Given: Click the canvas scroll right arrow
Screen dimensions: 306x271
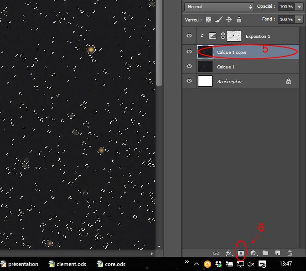Looking at the screenshot, I should tap(152, 254).
